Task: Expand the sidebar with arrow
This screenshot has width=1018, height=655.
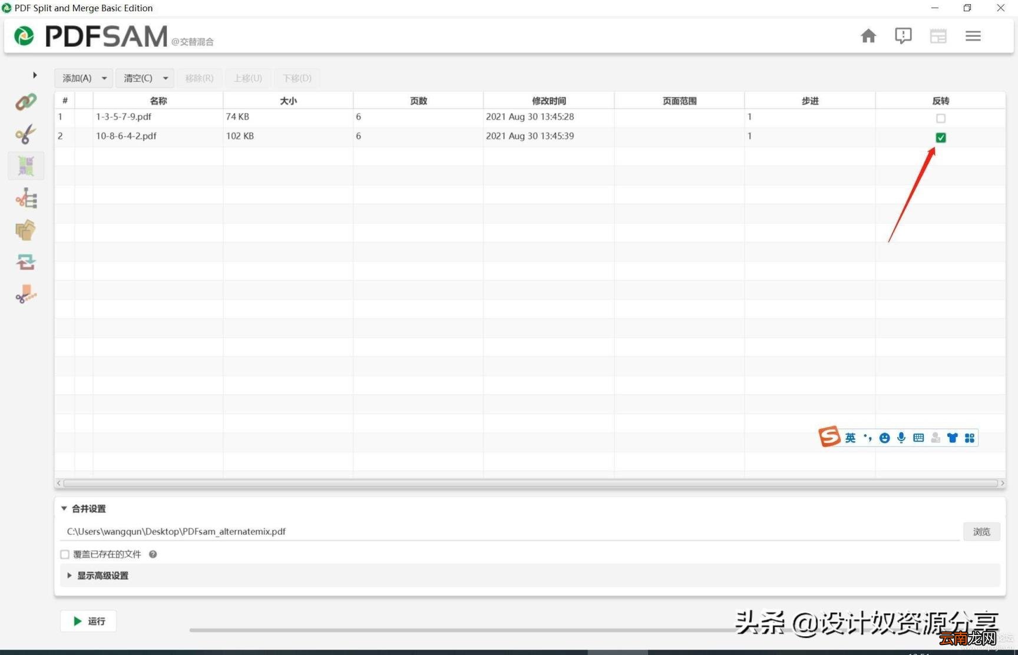Action: pyautogui.click(x=35, y=75)
